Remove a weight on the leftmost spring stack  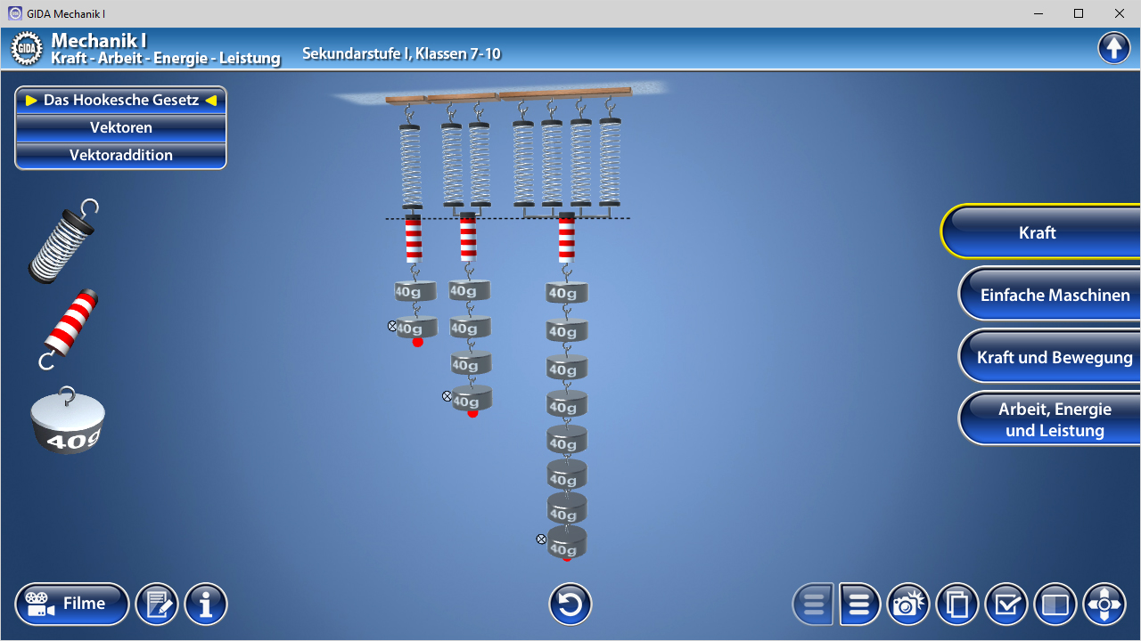(392, 326)
